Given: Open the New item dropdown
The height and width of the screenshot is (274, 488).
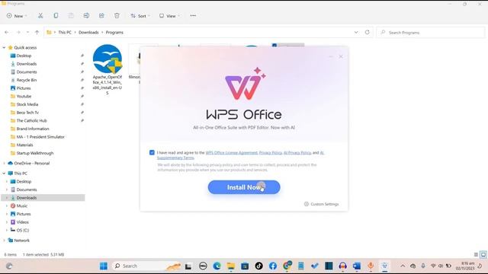Looking at the screenshot, I should coord(17,16).
